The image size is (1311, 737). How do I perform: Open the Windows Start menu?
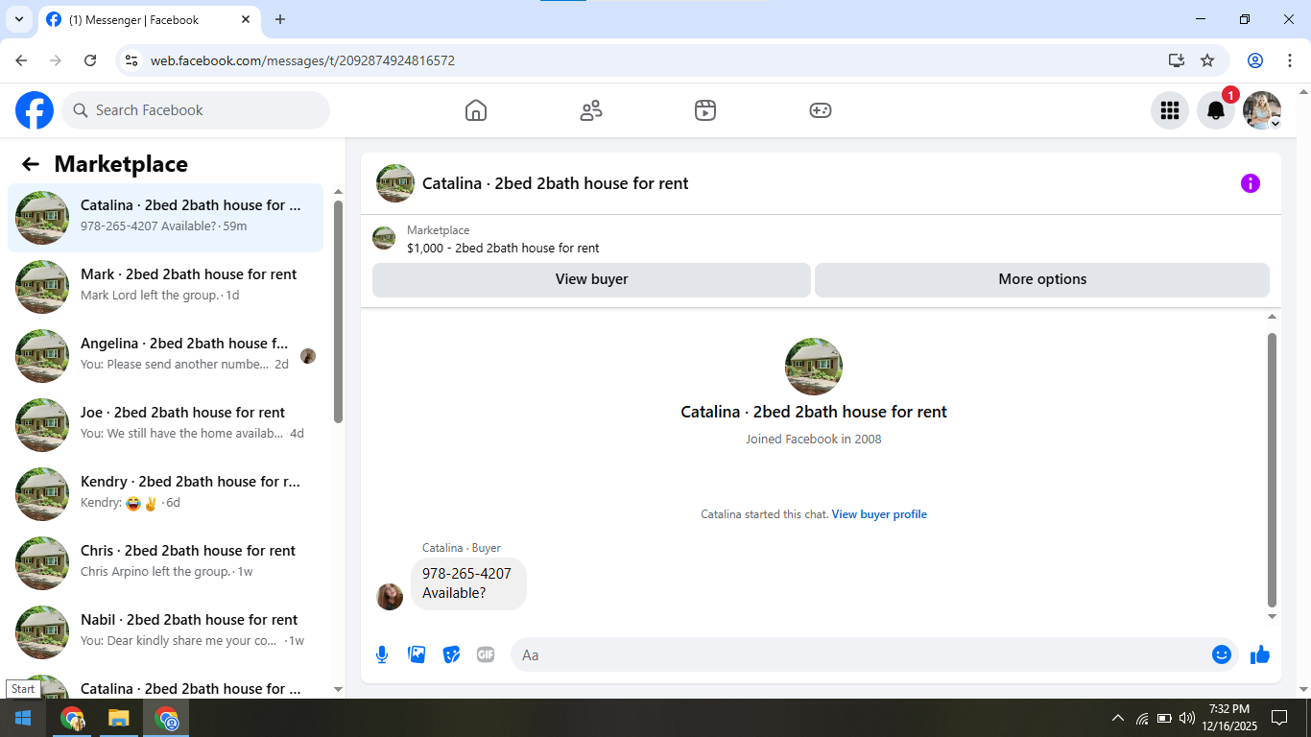pyautogui.click(x=23, y=718)
